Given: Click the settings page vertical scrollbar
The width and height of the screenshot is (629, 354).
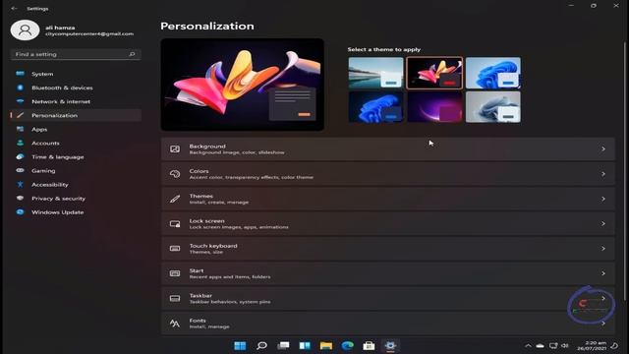Looking at the screenshot, I should (x=625, y=170).
